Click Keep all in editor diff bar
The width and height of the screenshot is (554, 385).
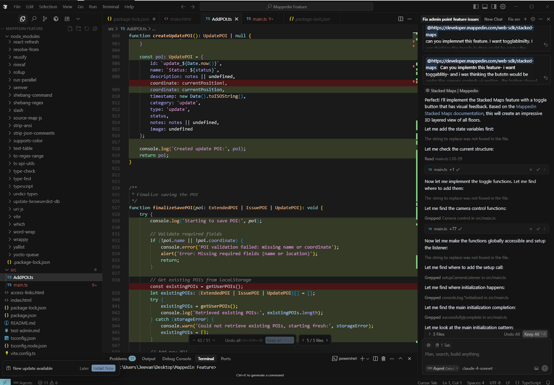[x=280, y=340]
